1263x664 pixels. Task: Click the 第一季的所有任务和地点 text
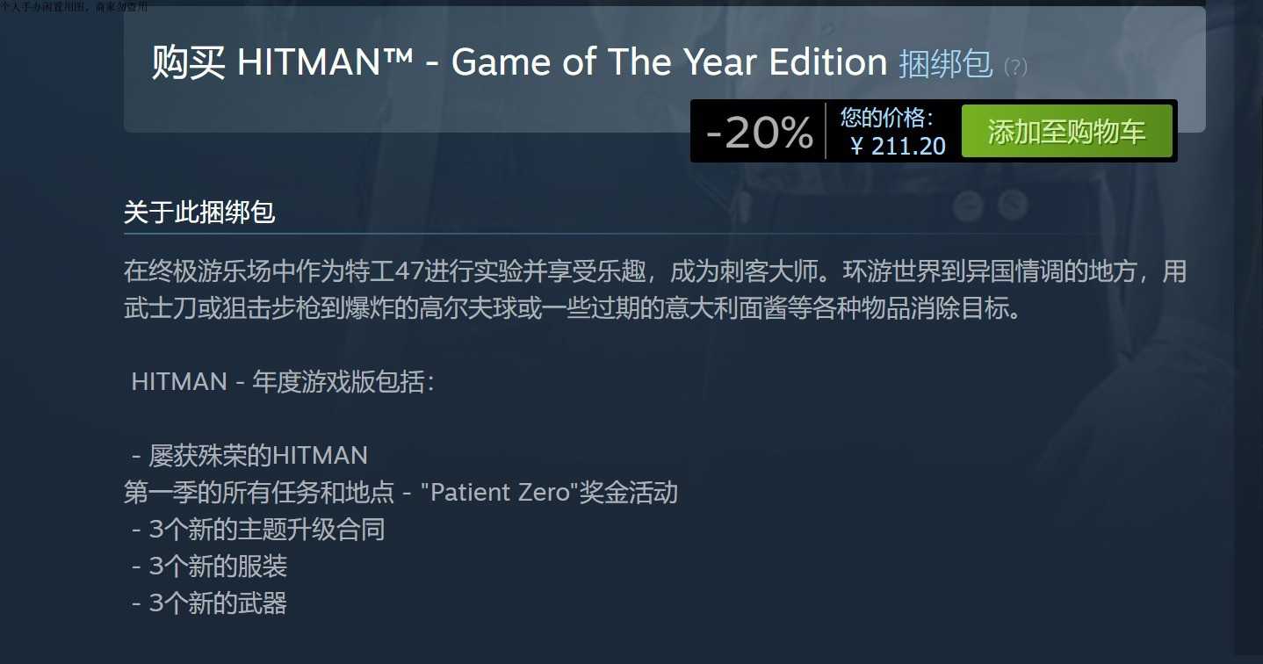(259, 492)
